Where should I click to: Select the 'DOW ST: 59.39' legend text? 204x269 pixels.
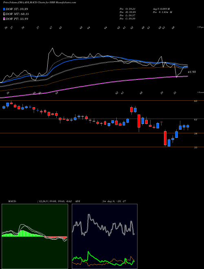[17, 9]
